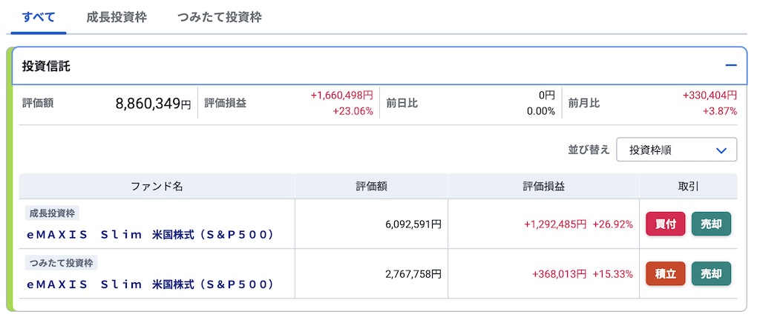Open the 並び替え 投資枠順 dropdown
Viewport: 760px width, 323px height.
coord(676,150)
